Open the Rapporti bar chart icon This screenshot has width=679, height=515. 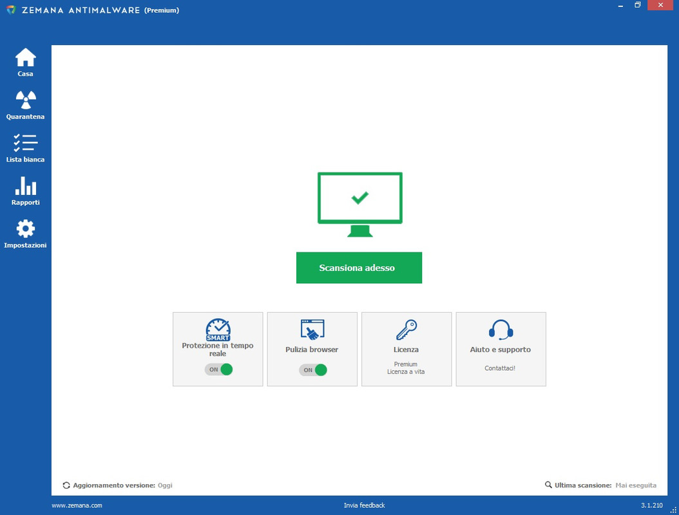[x=26, y=185]
